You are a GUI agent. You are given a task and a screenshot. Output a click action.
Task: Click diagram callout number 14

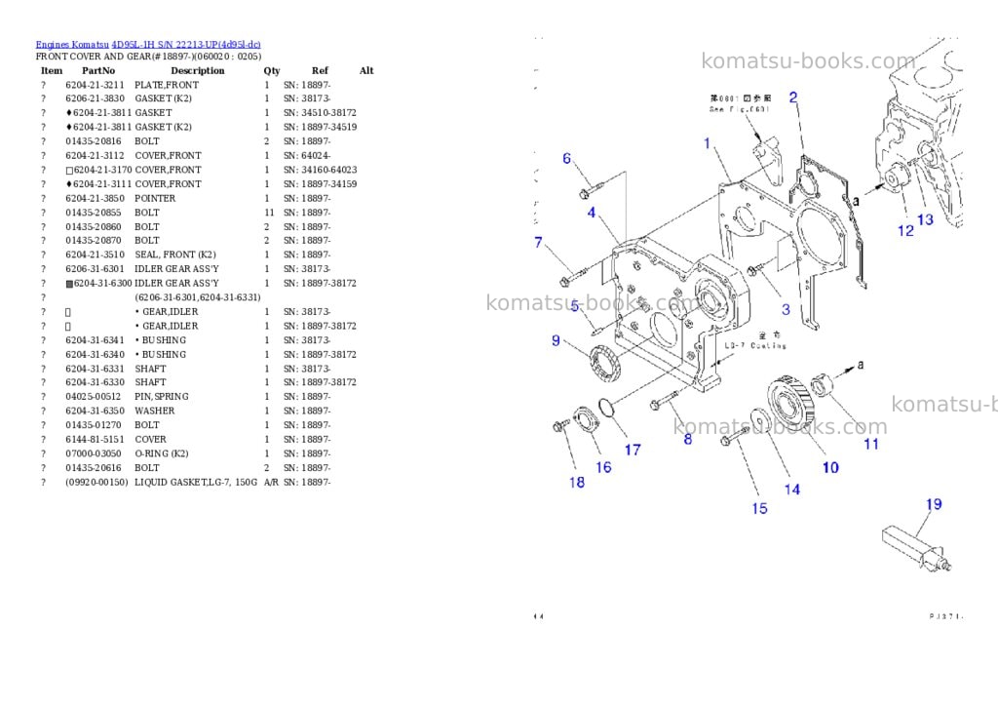click(x=791, y=490)
